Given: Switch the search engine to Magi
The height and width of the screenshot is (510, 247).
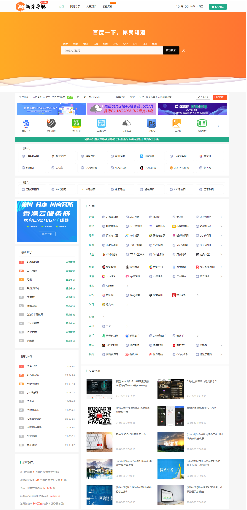Looking at the screenshot, I should click(x=86, y=44).
